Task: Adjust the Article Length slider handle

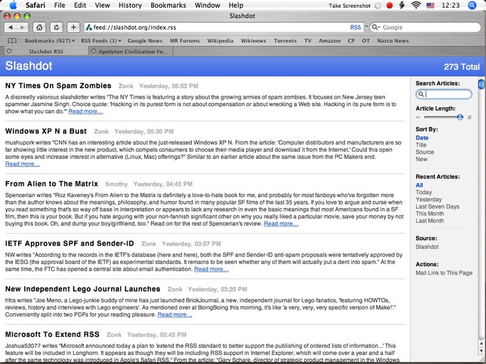Action: tap(460, 116)
